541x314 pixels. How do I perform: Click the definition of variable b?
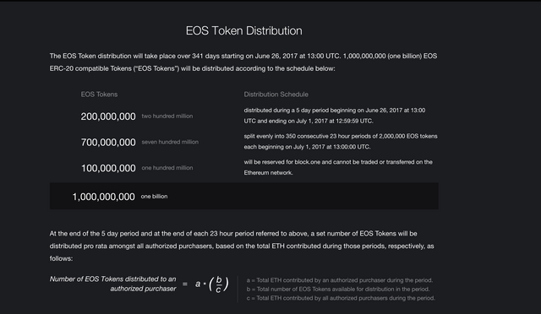coord(338,290)
